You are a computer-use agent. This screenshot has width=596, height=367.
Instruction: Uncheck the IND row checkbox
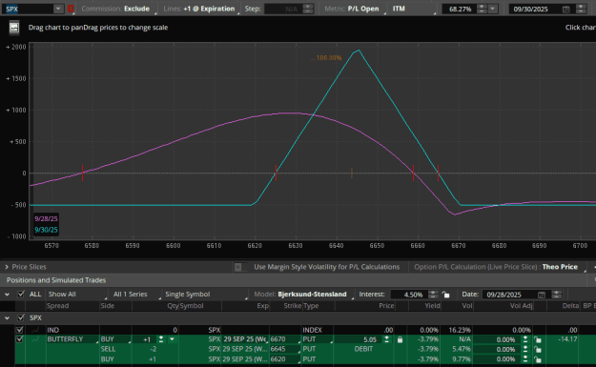click(x=19, y=330)
